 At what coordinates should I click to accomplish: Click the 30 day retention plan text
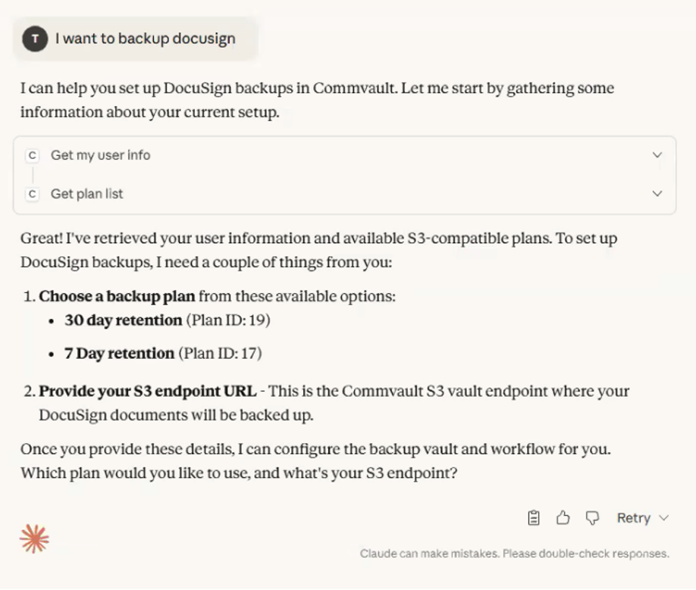coord(123,320)
